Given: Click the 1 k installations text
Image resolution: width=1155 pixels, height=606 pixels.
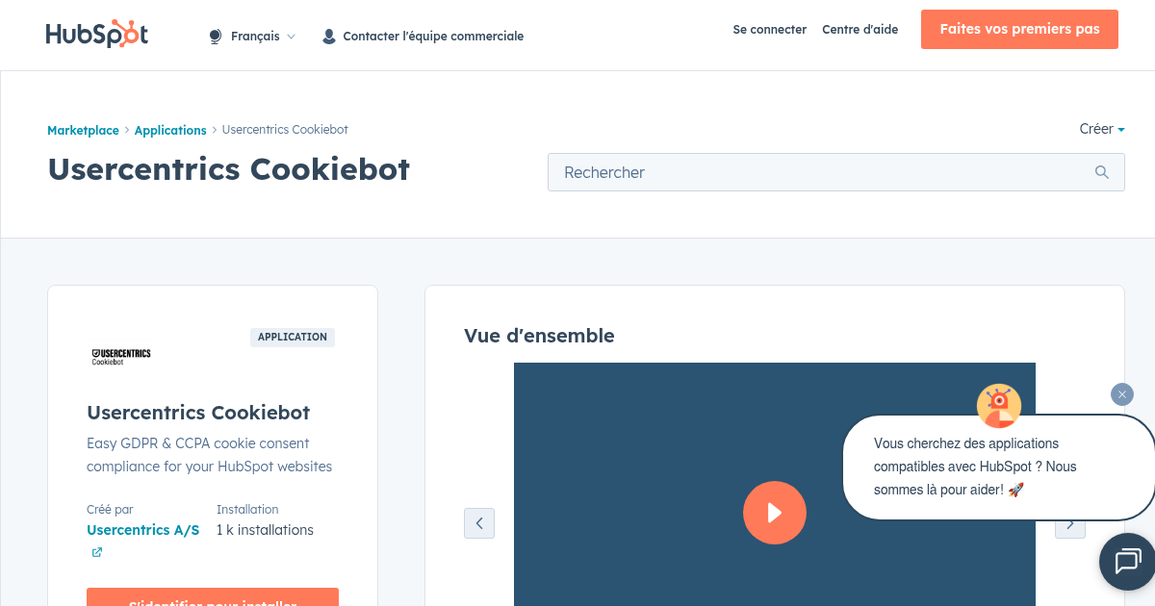Looking at the screenshot, I should (265, 530).
